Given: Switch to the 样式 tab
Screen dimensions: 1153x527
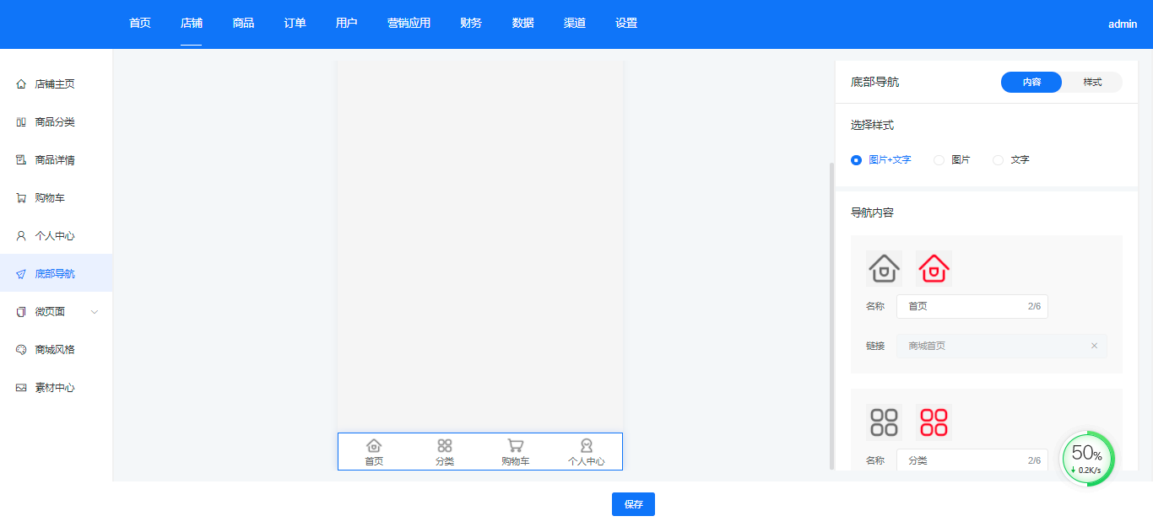Looking at the screenshot, I should [1092, 82].
